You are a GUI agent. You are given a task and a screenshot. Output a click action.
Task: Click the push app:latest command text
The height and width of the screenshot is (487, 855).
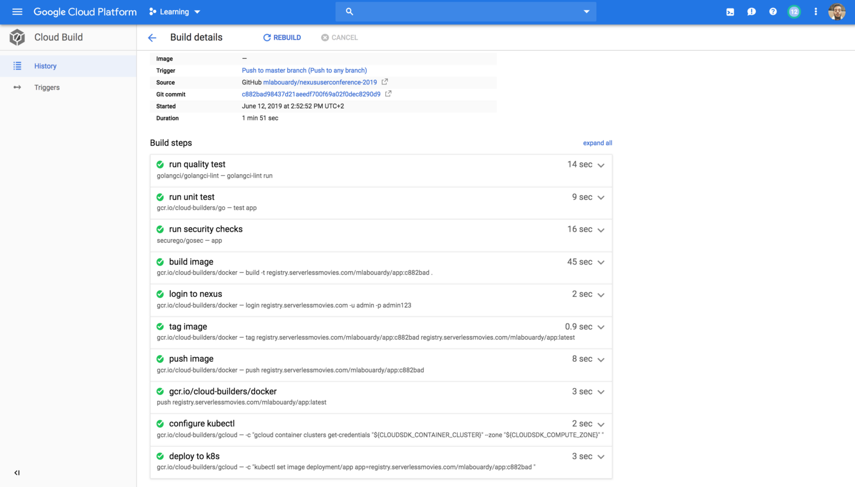tap(242, 402)
